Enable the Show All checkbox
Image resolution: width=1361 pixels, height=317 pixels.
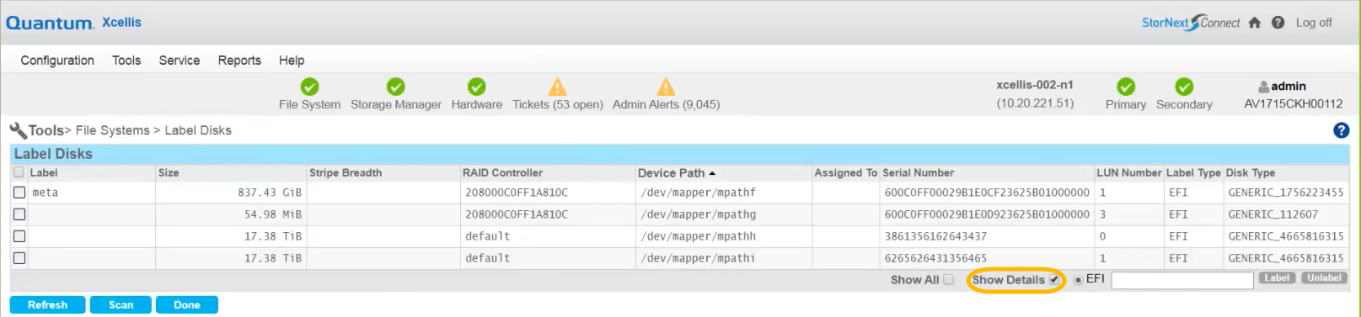pos(949,280)
